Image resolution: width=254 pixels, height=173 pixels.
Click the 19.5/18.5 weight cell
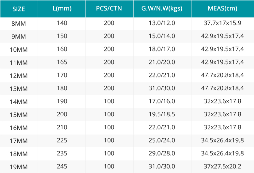point(162,114)
